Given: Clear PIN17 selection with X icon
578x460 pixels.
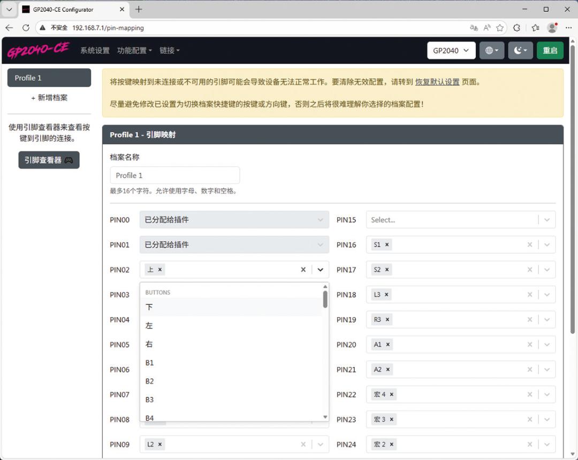Looking at the screenshot, I should [x=530, y=270].
